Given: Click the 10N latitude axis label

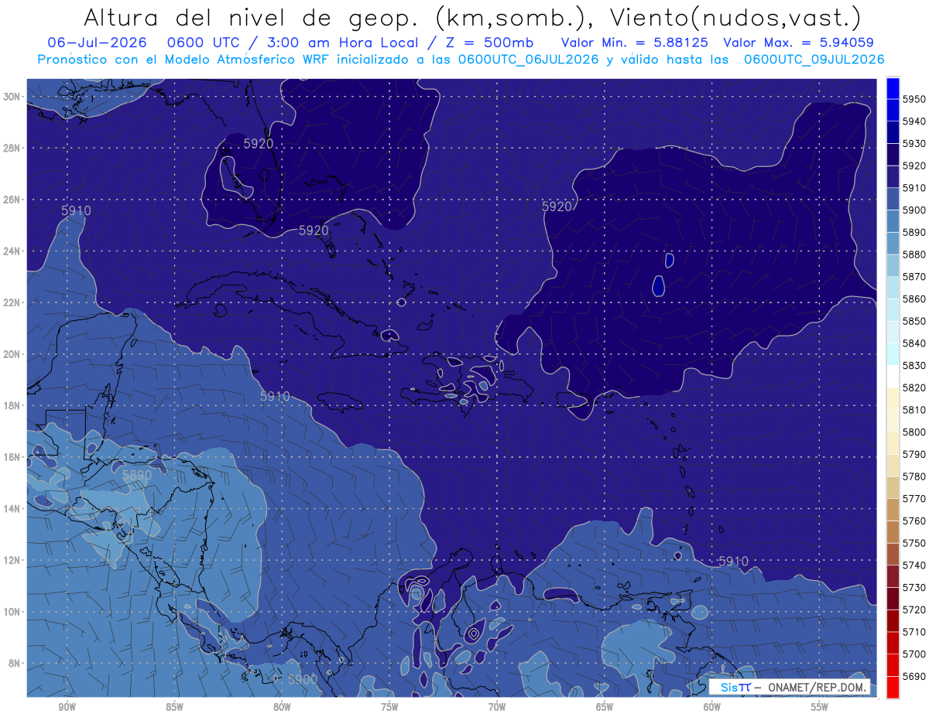Looking at the screenshot, I should coord(12,612).
